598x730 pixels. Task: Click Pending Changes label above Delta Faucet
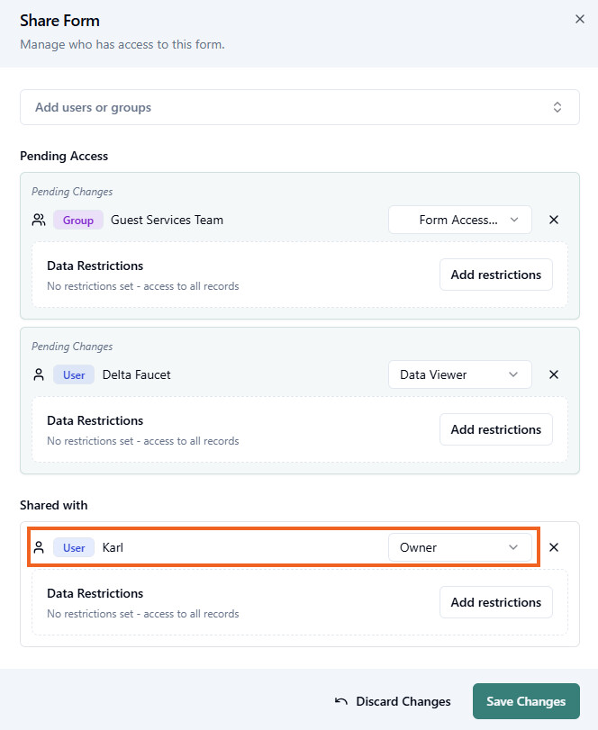click(72, 347)
